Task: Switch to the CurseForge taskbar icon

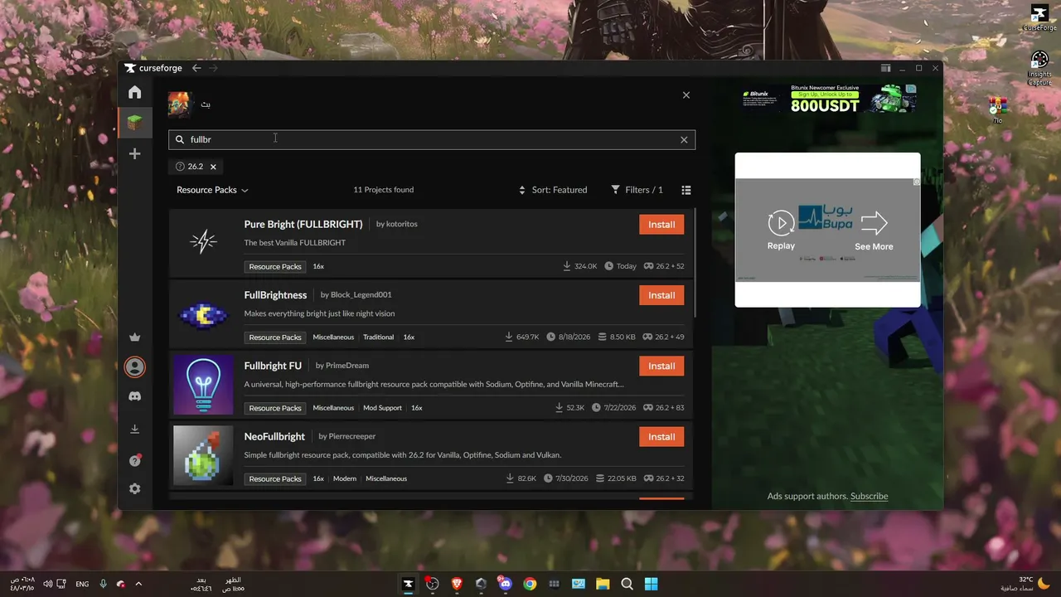Action: [408, 584]
